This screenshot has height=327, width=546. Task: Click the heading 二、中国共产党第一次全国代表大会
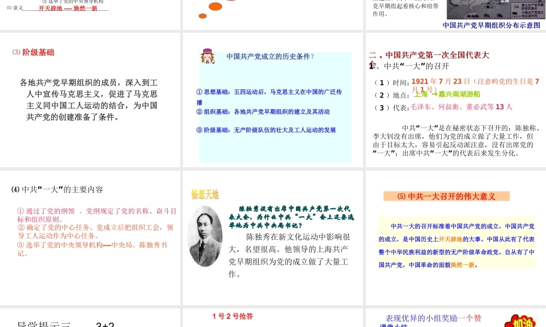(x=429, y=55)
